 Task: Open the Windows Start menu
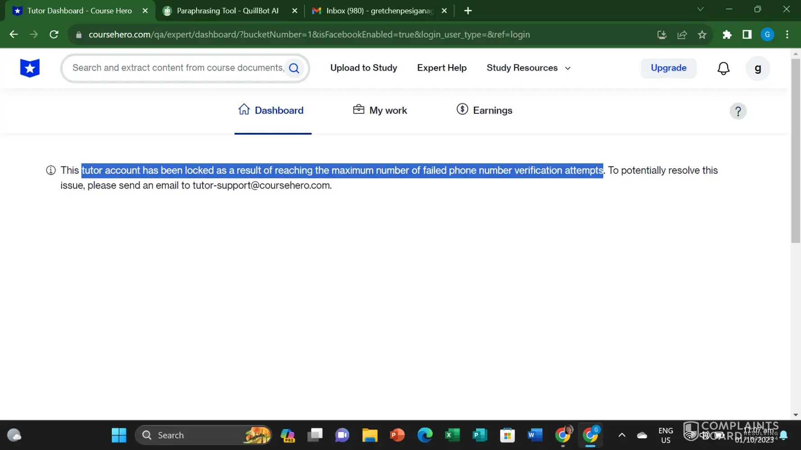pos(119,435)
